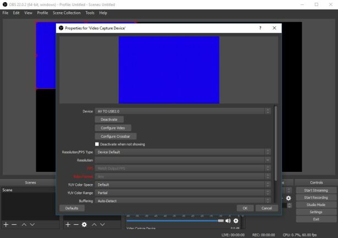Open the Resolution dropdown
The height and width of the screenshot is (238, 338).
point(183,160)
